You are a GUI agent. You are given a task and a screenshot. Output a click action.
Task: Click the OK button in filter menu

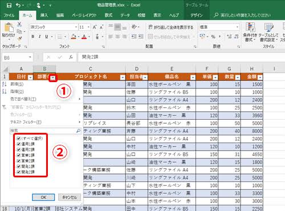click(x=43, y=197)
